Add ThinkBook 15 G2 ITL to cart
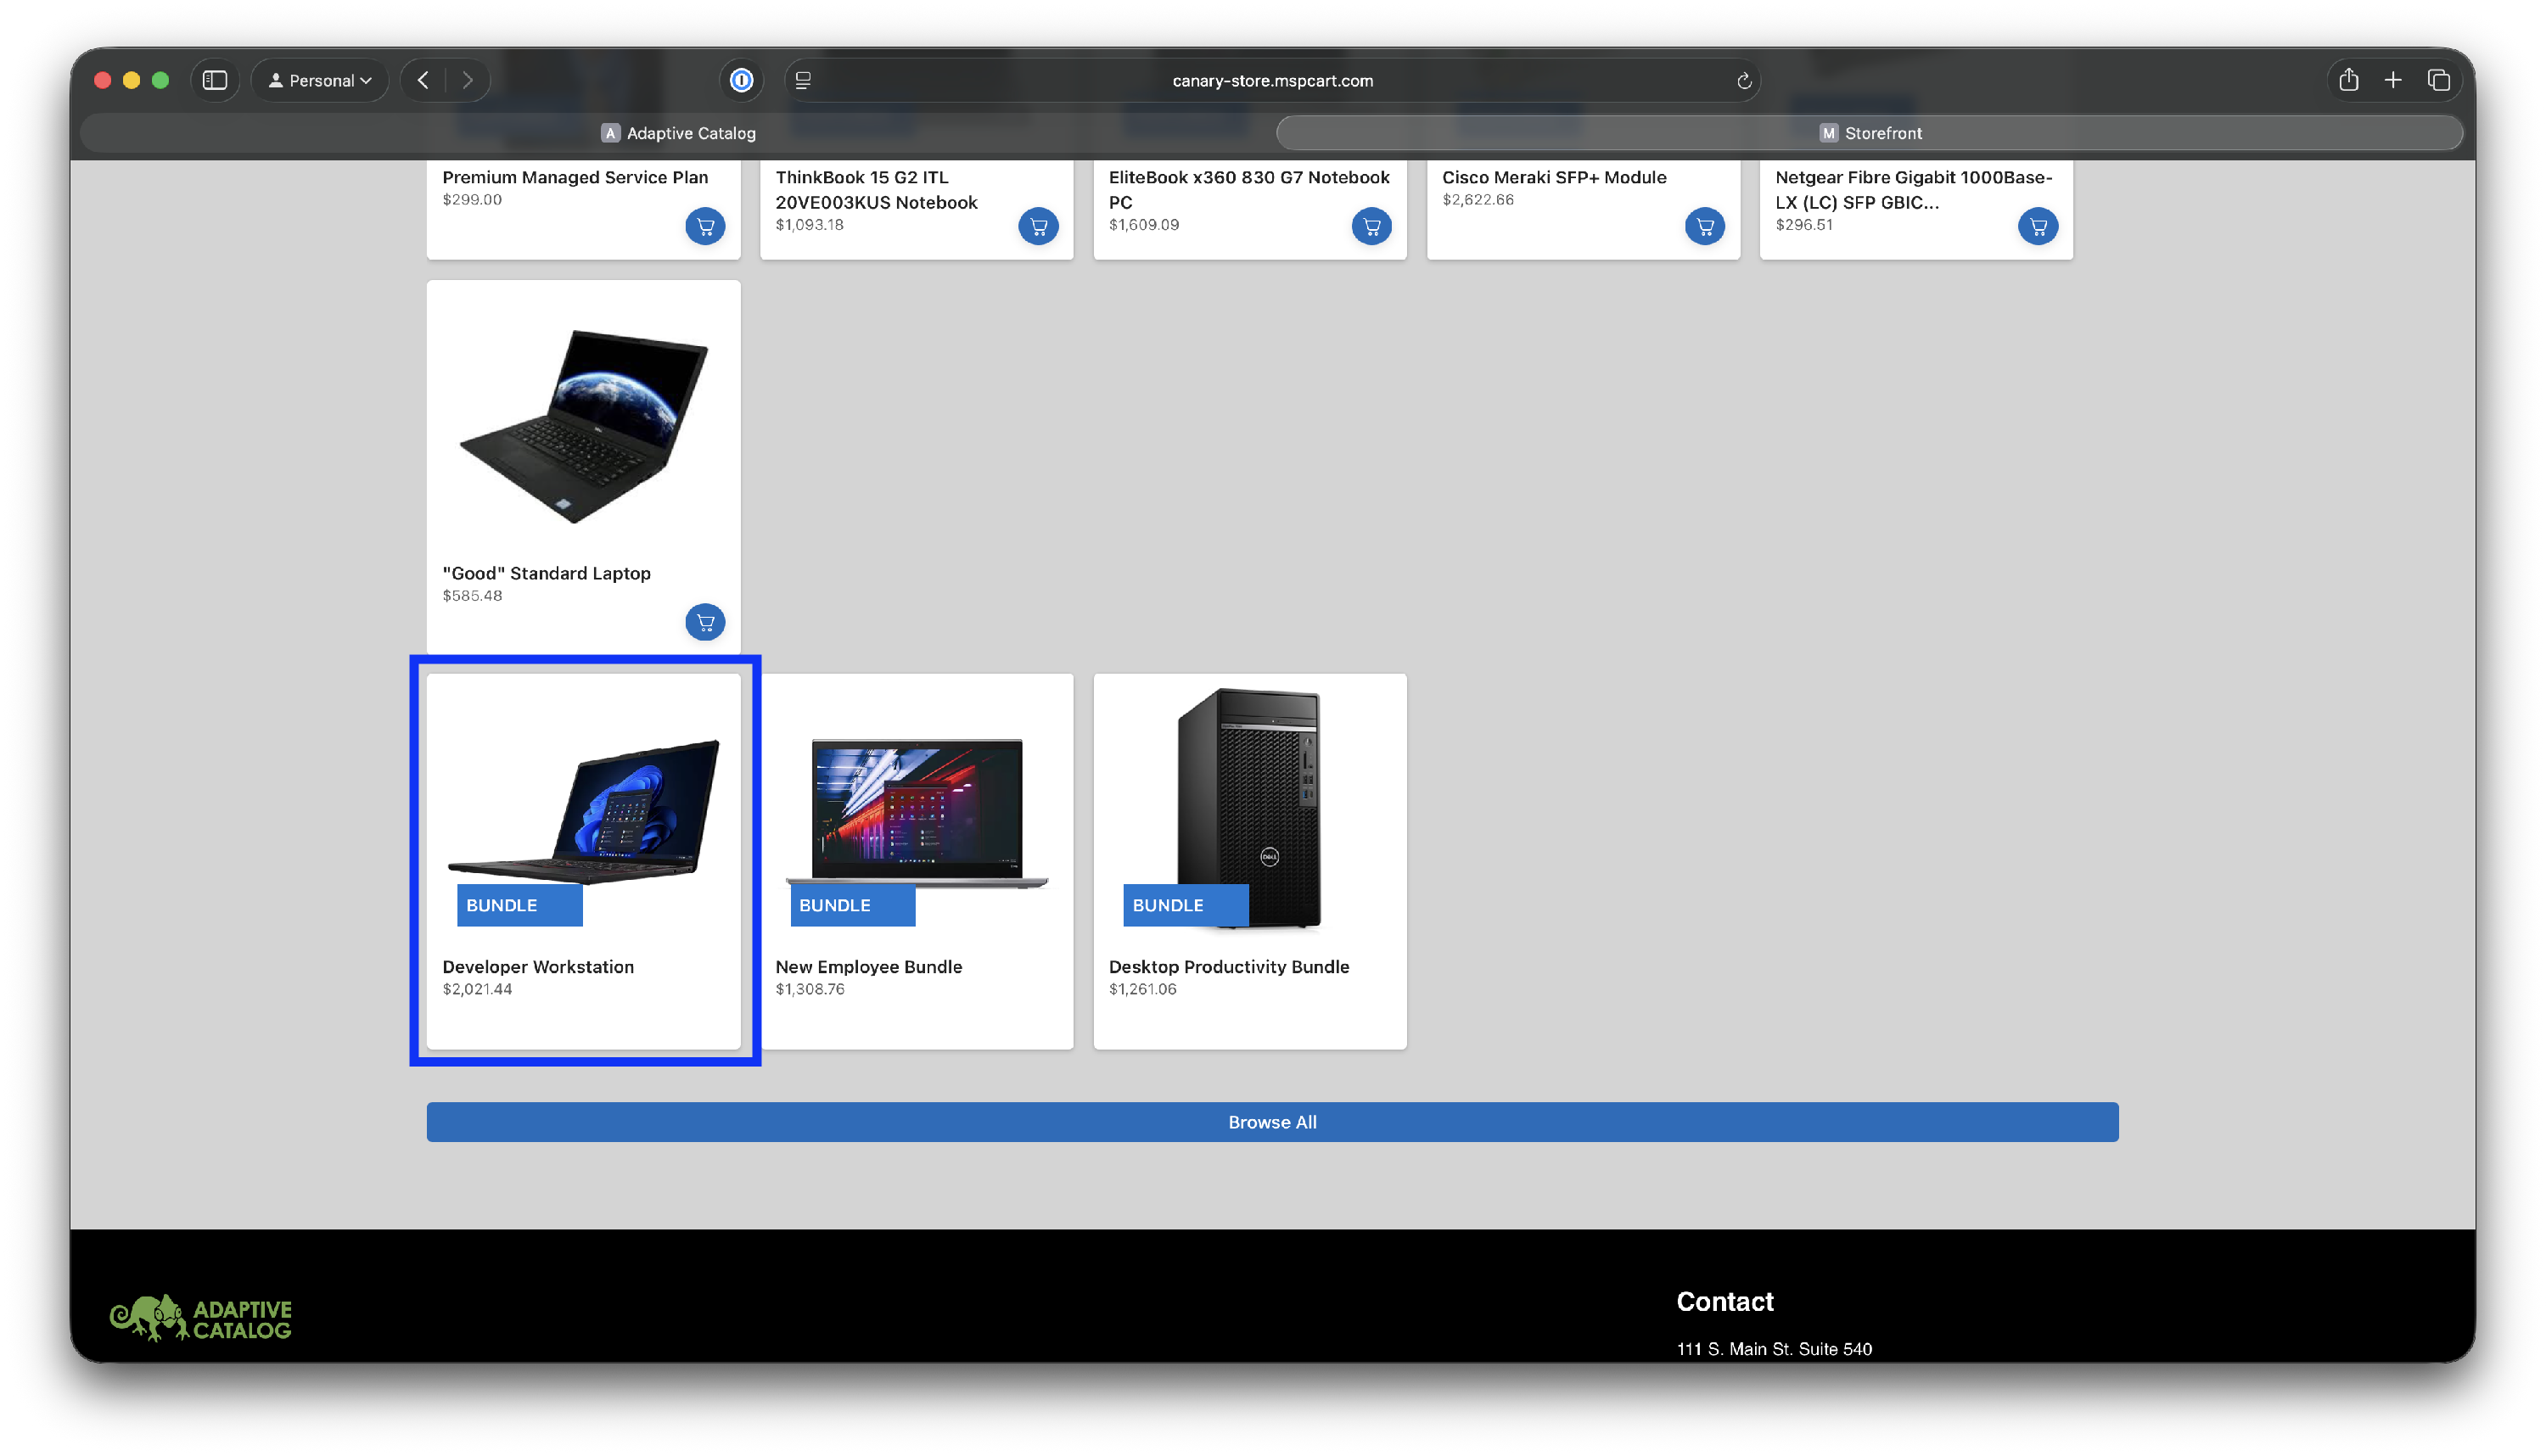 1038,226
